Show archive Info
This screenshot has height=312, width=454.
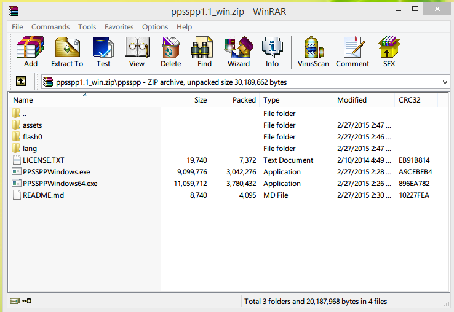click(x=272, y=52)
